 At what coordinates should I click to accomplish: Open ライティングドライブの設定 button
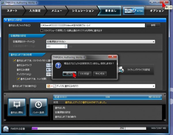point(136,70)
